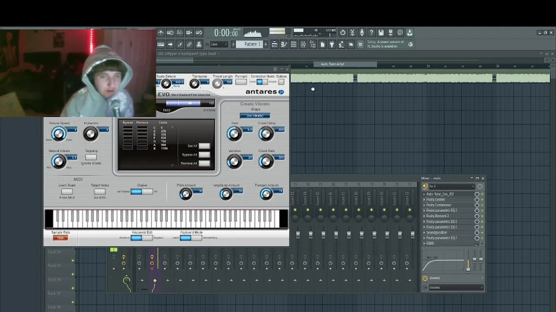Click the Sample Rate 192K display
This screenshot has height=312, width=556.
60,238
